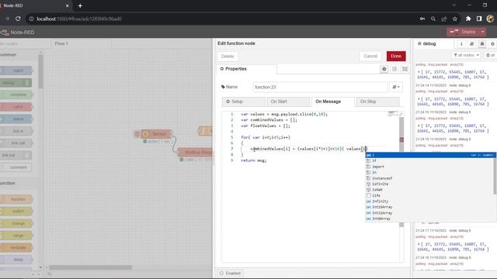Open the Deploy options dropdown arrow

pos(483,32)
